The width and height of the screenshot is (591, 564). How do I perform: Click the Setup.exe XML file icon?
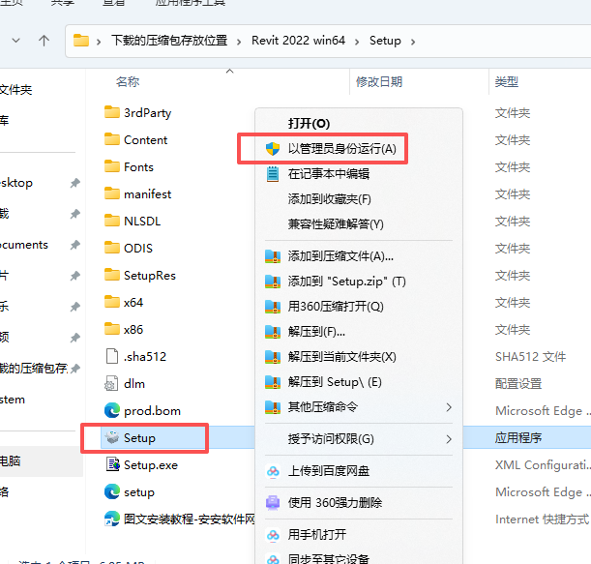coord(113,464)
